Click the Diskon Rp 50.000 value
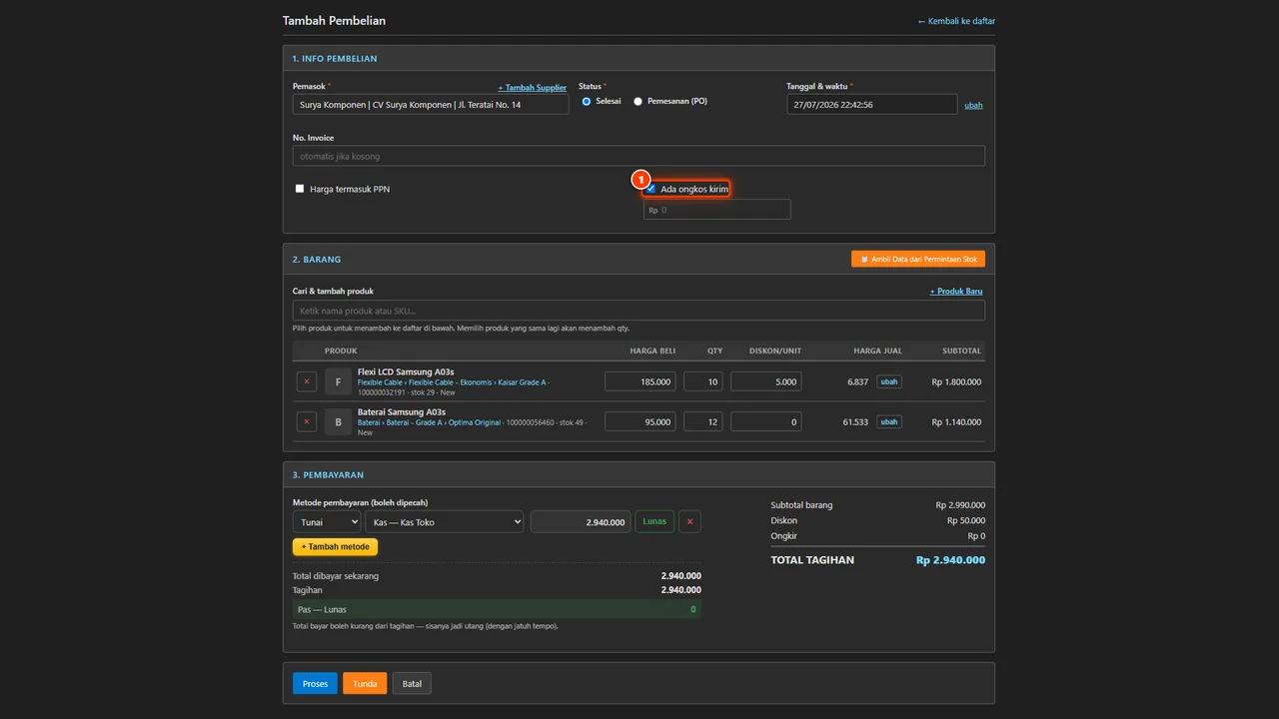The height and width of the screenshot is (719, 1279). click(966, 520)
